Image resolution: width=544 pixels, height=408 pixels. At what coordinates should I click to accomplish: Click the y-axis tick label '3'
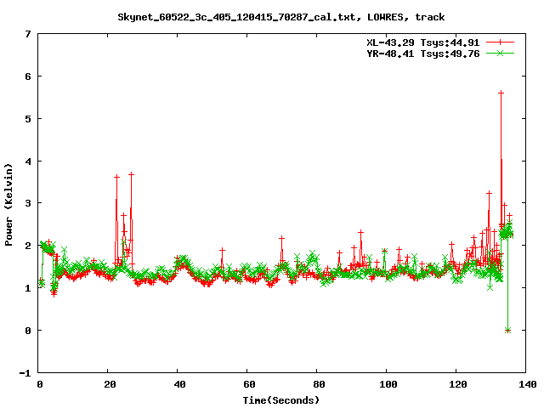point(28,203)
